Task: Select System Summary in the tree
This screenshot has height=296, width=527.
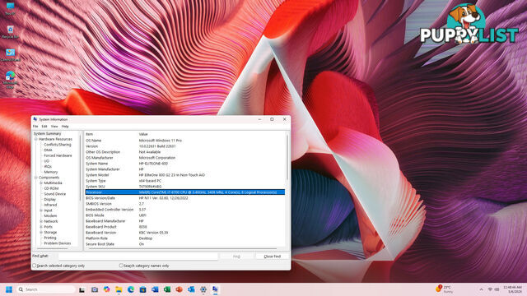Action: click(x=48, y=133)
